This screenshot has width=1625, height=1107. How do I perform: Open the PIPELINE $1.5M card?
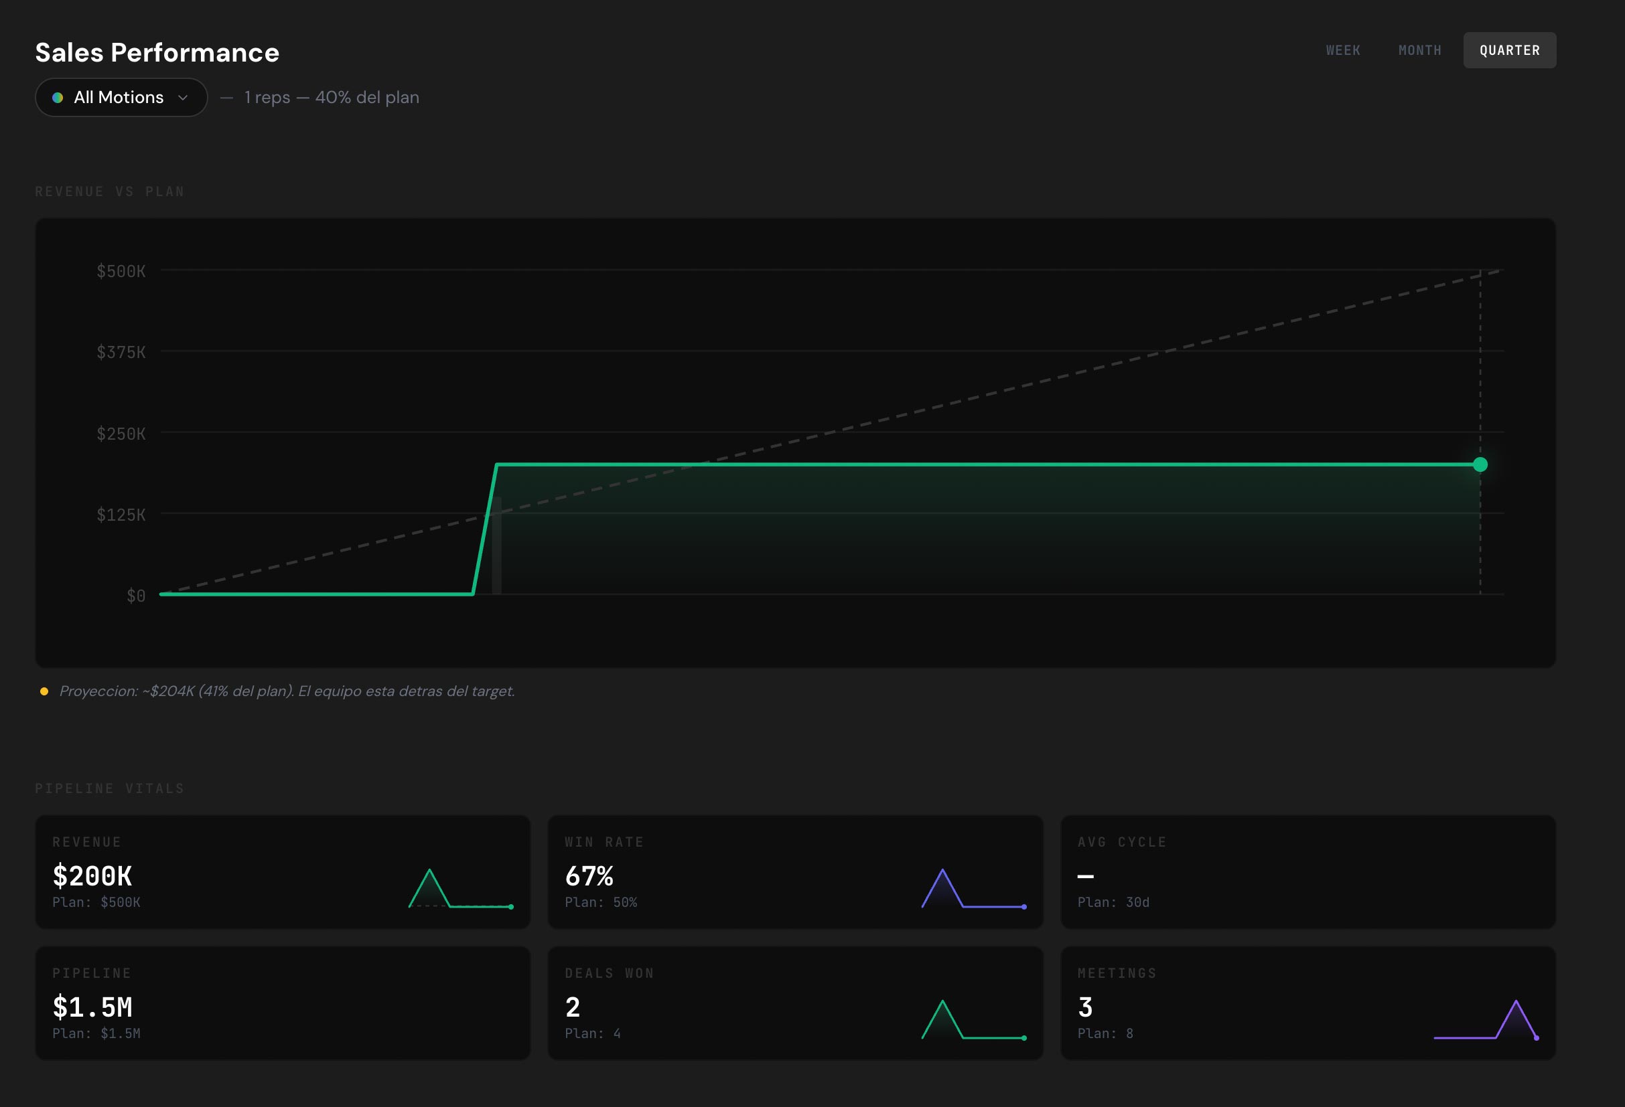tap(283, 1003)
